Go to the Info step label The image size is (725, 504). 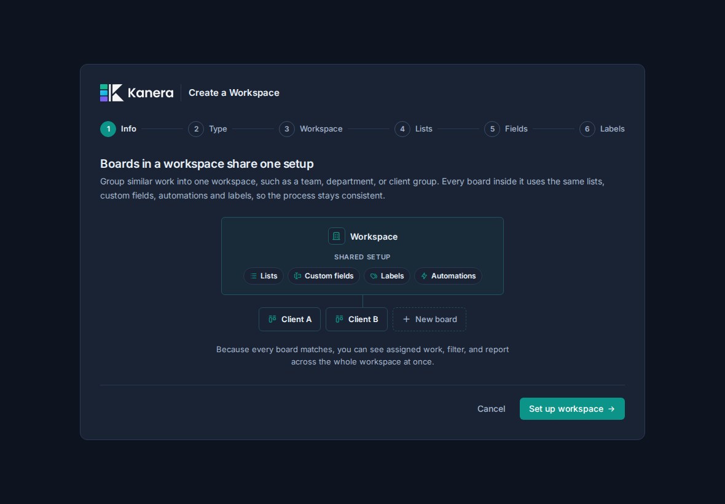pyautogui.click(x=128, y=129)
